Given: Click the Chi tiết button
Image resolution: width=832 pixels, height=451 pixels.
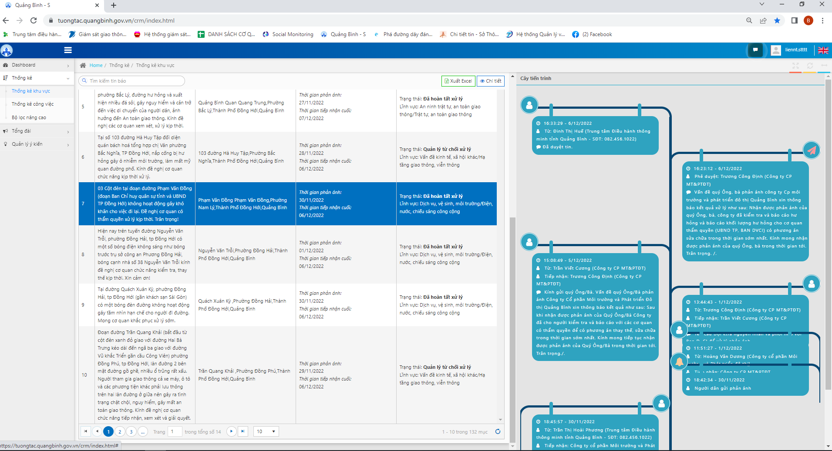Looking at the screenshot, I should click(491, 81).
